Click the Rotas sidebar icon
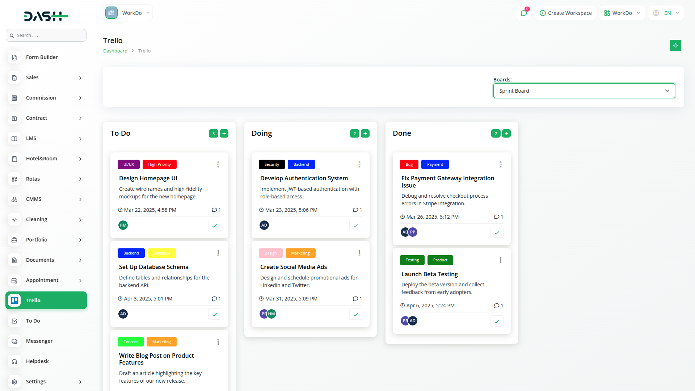The width and height of the screenshot is (695, 391). point(14,179)
